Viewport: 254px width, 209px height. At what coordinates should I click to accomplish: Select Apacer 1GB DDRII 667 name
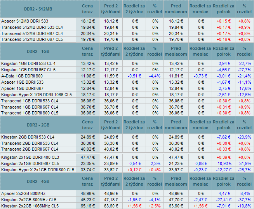23,88
